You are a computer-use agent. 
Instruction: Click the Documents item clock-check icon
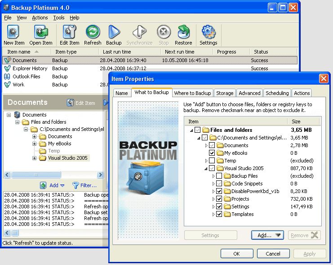(8, 60)
